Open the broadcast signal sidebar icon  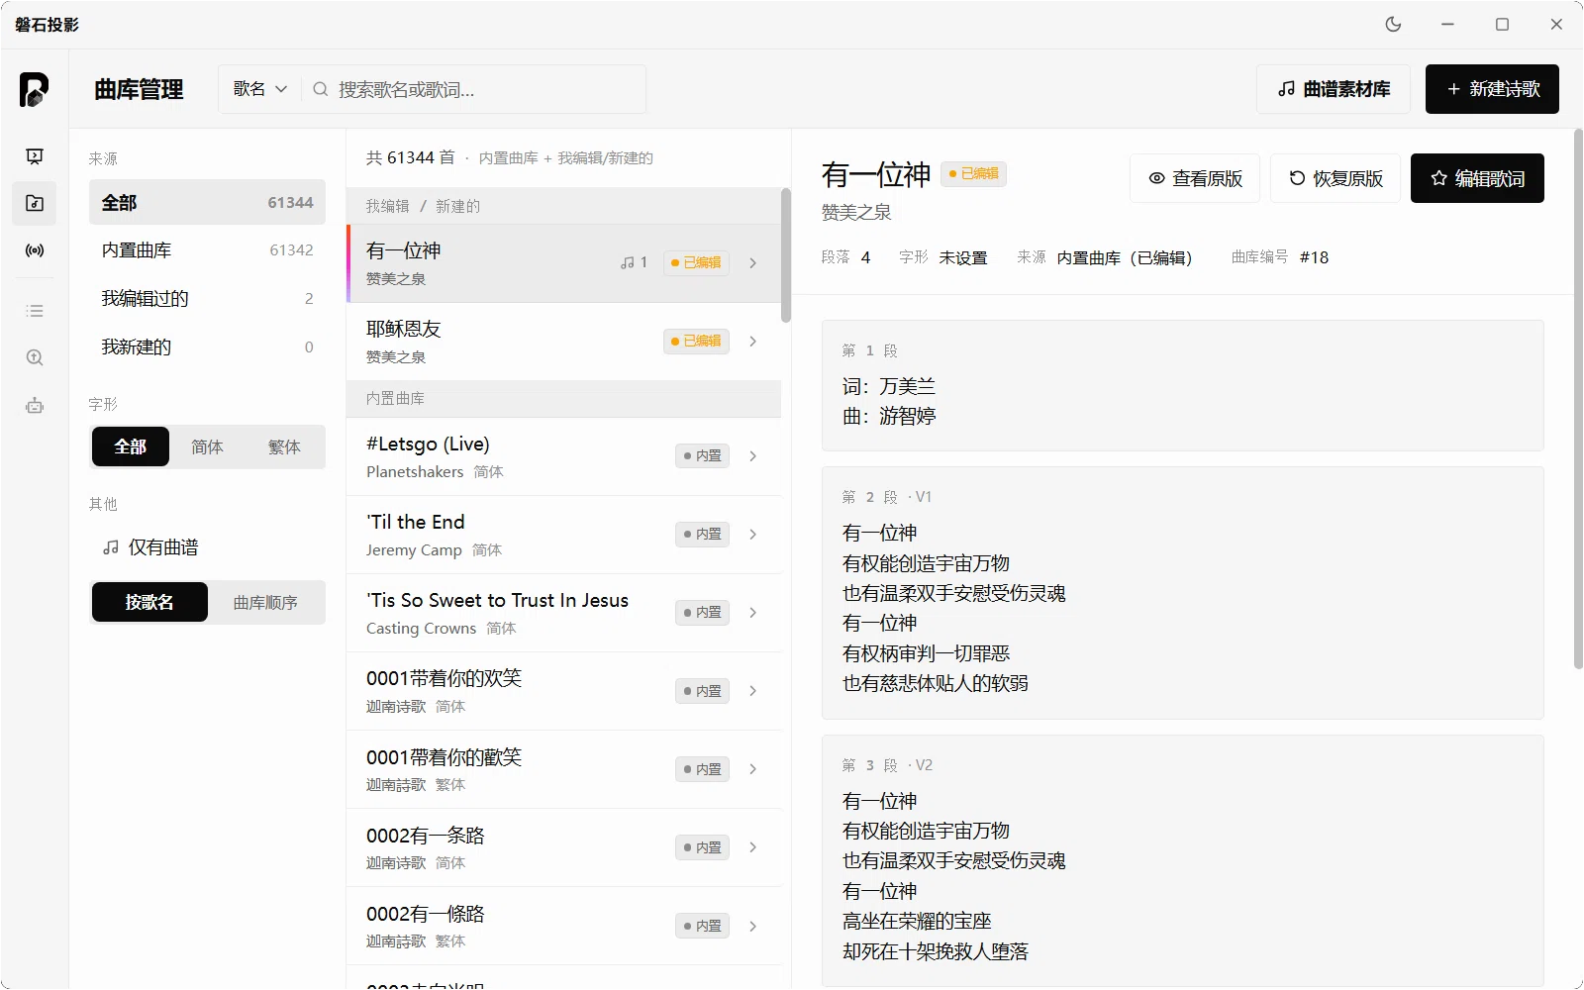click(x=35, y=250)
